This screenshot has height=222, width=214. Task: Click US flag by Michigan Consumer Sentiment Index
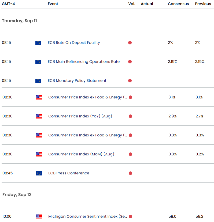39,217
